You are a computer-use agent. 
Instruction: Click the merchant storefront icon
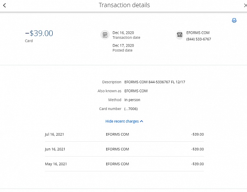click(x=179, y=35)
